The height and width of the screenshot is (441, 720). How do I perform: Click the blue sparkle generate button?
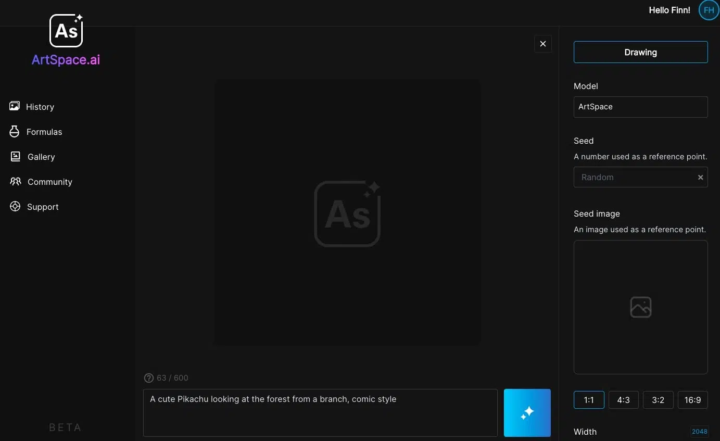click(527, 412)
